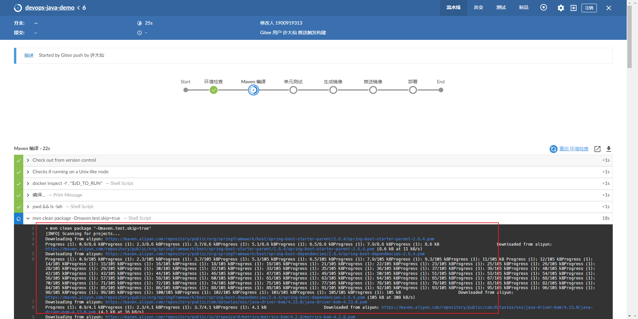Click the restart 环境检查 stage icon

[553, 149]
